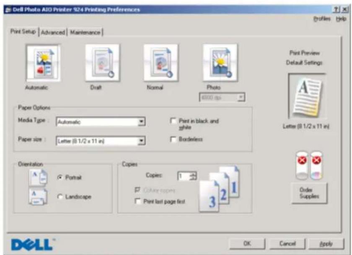Confirm with the OK button
The height and width of the screenshot is (255, 352).
pyautogui.click(x=247, y=244)
